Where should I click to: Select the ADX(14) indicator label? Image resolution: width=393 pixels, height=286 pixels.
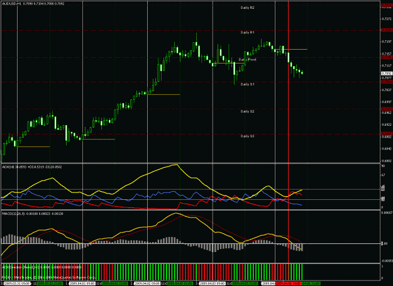pyautogui.click(x=32, y=167)
